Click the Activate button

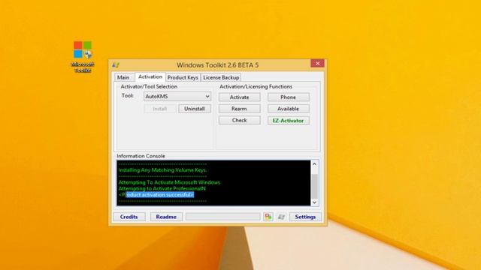pyautogui.click(x=239, y=97)
